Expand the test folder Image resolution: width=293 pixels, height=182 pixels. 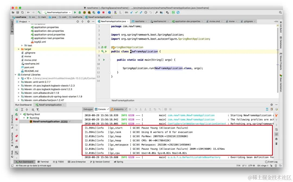pyautogui.click(x=22, y=45)
